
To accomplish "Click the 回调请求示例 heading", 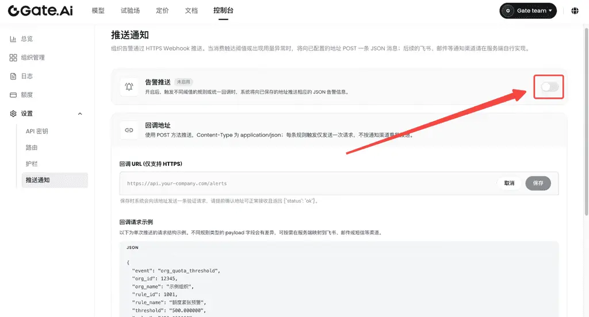I will pos(136,222).
